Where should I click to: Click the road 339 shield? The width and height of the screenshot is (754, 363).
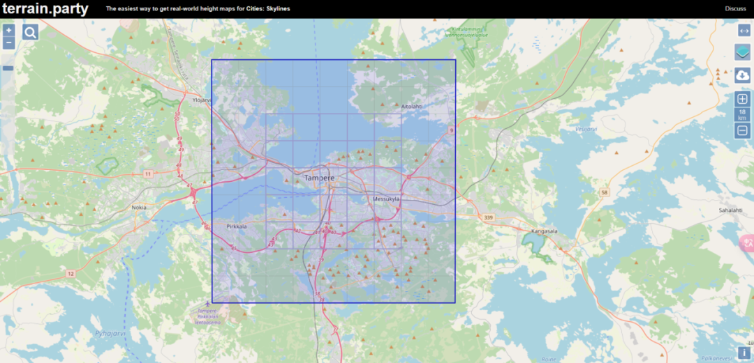coord(489,217)
